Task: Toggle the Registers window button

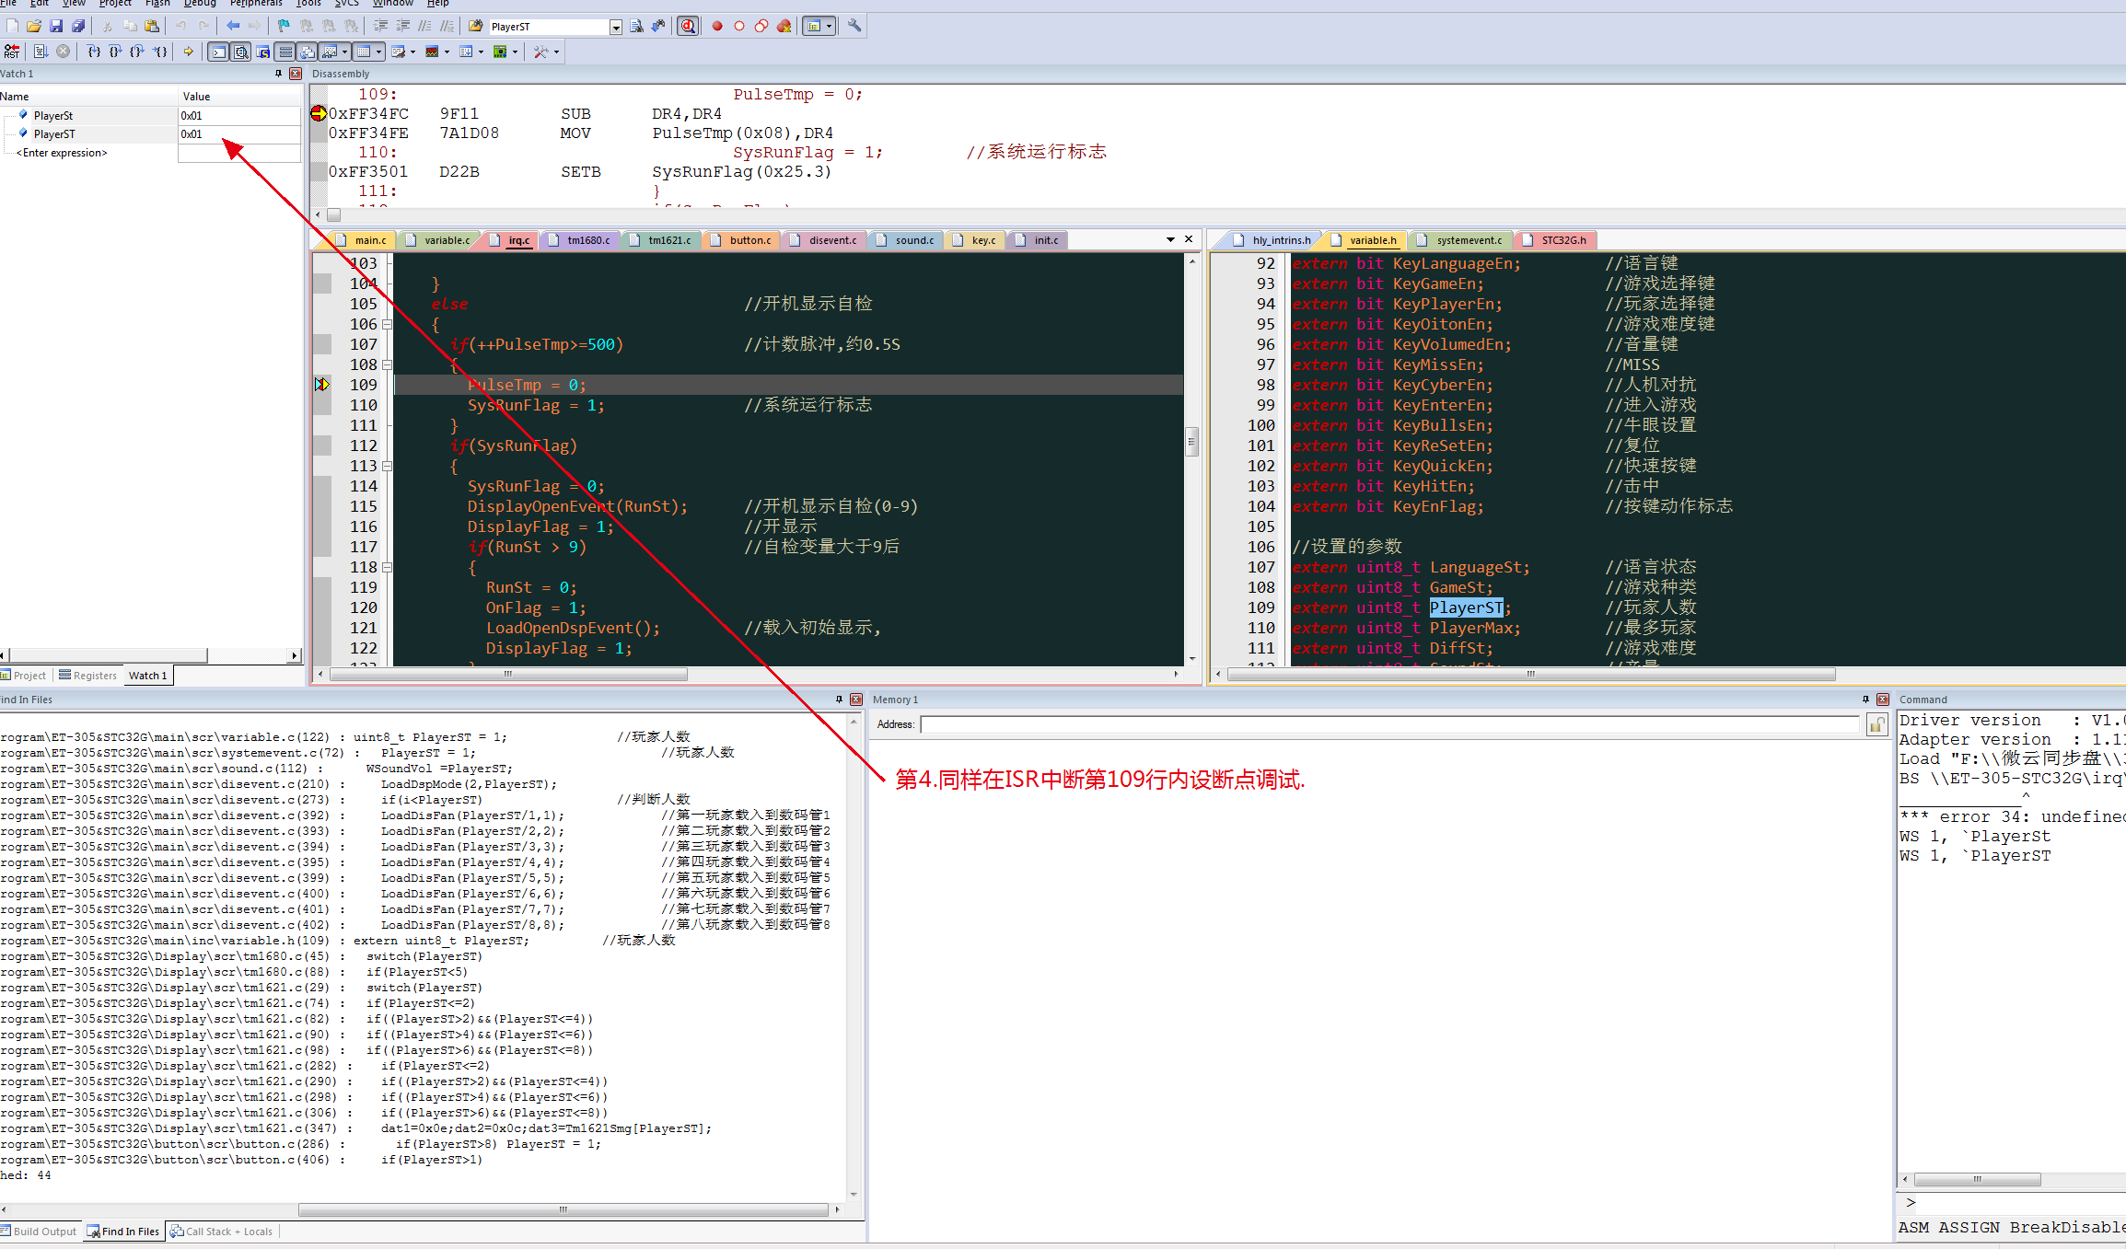Action: (x=285, y=52)
